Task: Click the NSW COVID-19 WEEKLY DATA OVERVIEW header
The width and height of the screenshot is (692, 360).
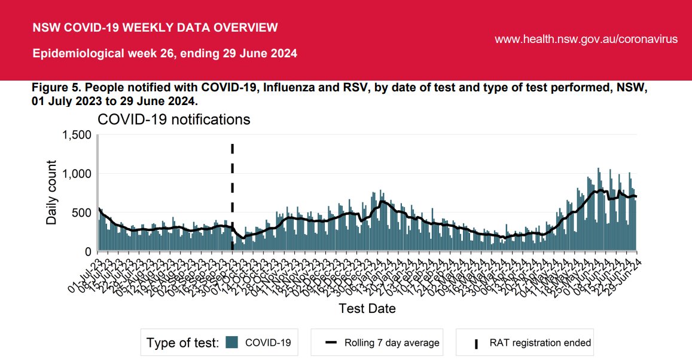Action: coord(156,27)
